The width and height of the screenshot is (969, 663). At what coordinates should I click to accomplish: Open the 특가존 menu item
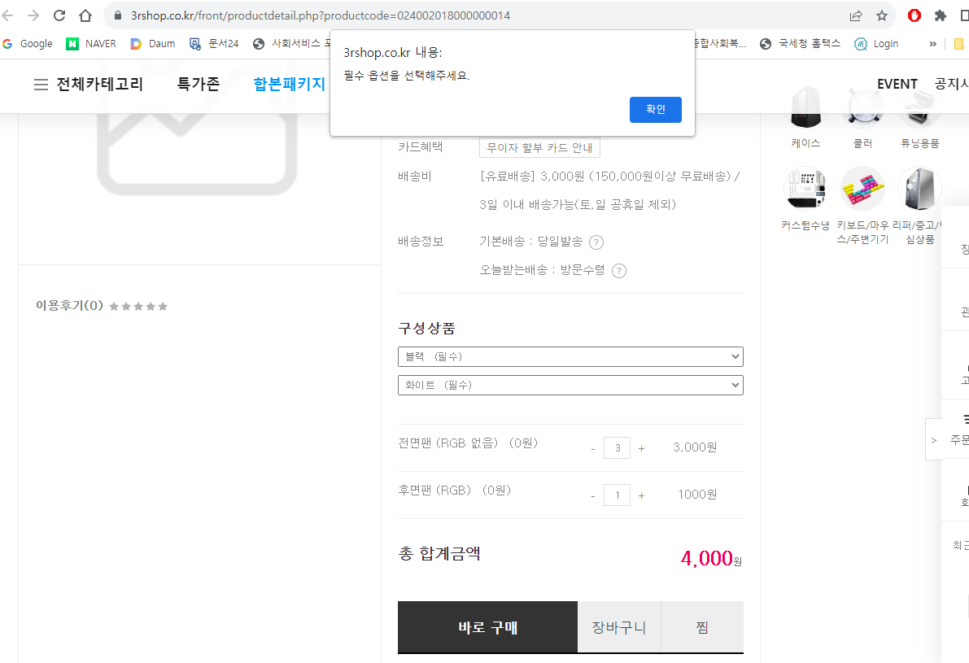(x=199, y=84)
